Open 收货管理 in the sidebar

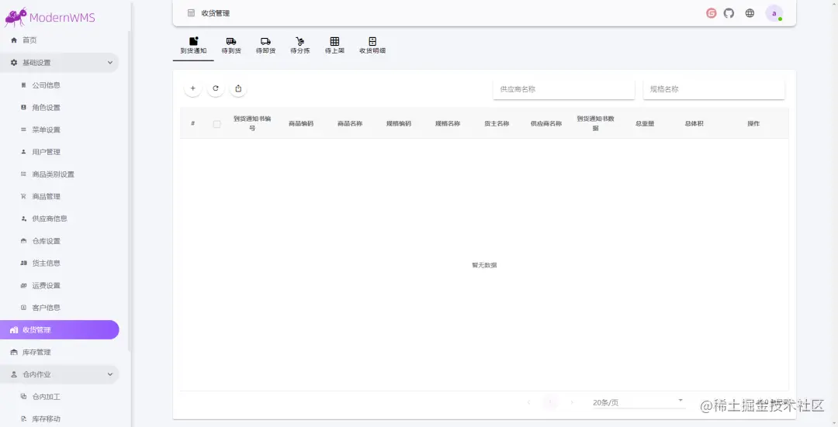[x=59, y=330]
